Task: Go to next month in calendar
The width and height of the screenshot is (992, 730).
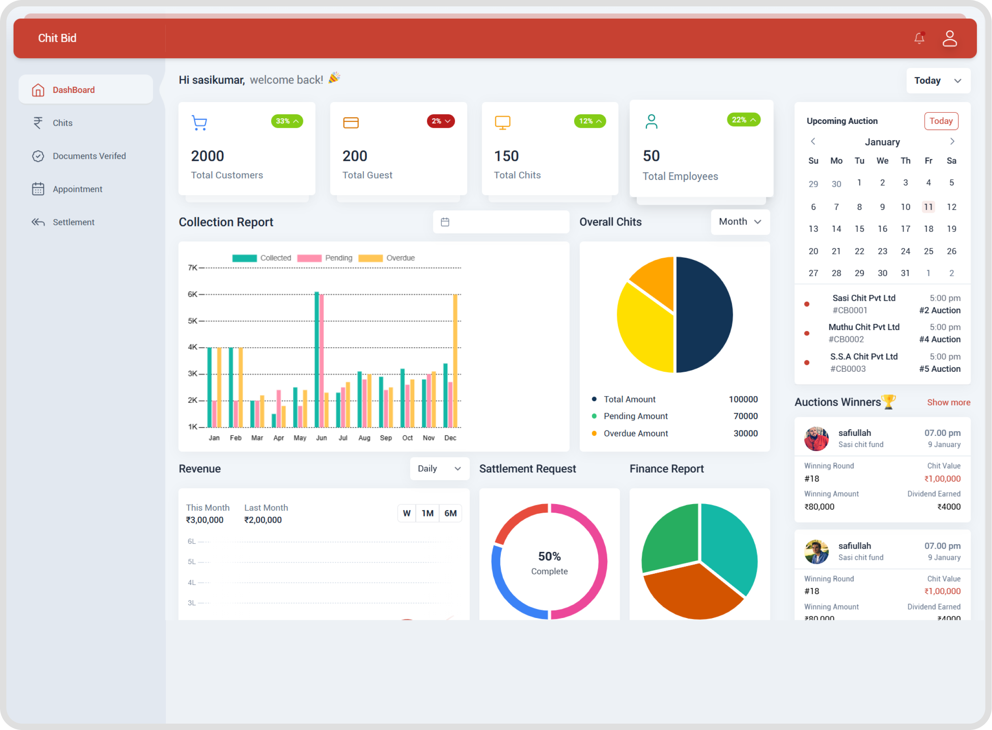Action: (x=952, y=141)
